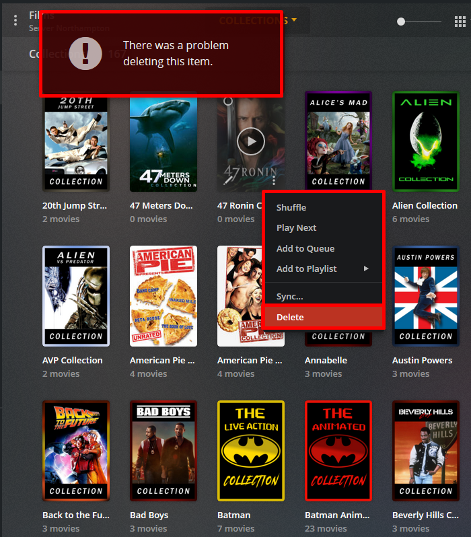Image resolution: width=471 pixels, height=537 pixels.
Task: Click the 20th Jump Str... title link
Action: click(x=75, y=205)
